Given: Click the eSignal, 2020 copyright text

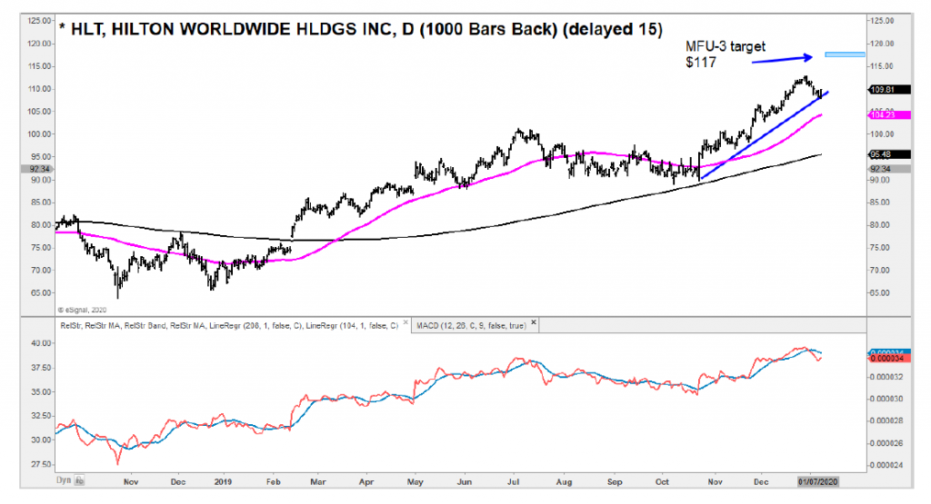Looking at the screenshot, I should pos(81,310).
